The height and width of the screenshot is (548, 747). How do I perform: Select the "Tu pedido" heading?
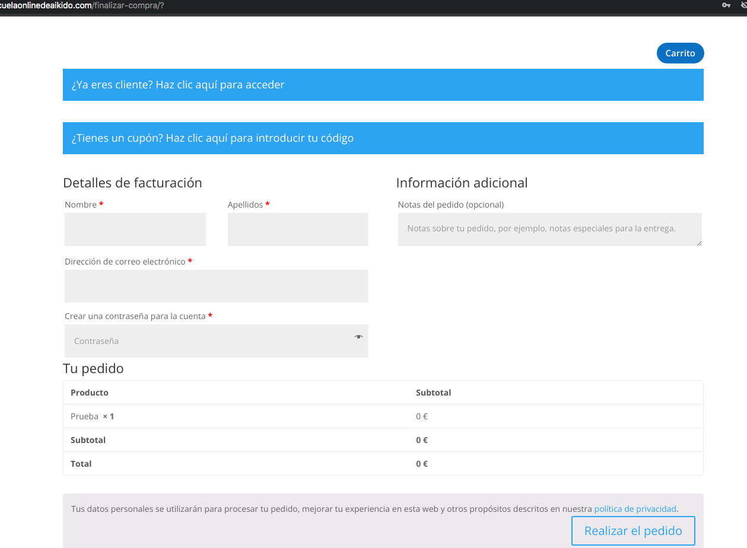click(93, 368)
